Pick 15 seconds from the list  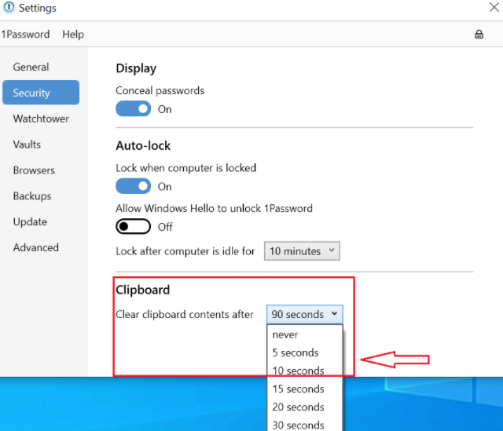tap(298, 389)
